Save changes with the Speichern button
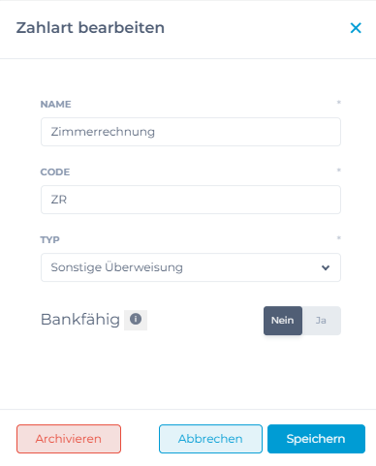The height and width of the screenshot is (466, 376). (316, 439)
